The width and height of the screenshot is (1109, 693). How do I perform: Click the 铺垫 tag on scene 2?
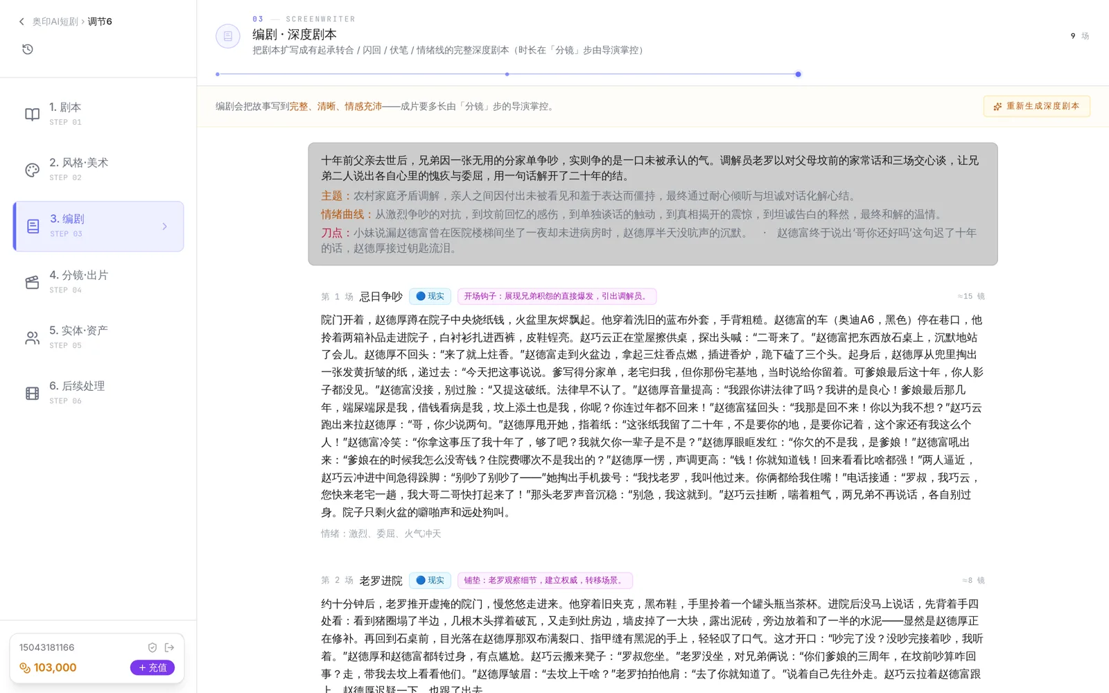[545, 580]
